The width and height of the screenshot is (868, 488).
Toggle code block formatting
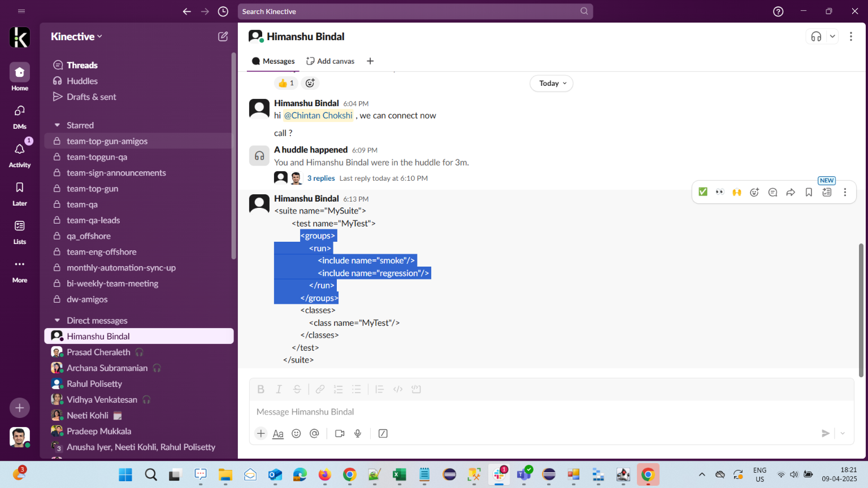point(416,389)
